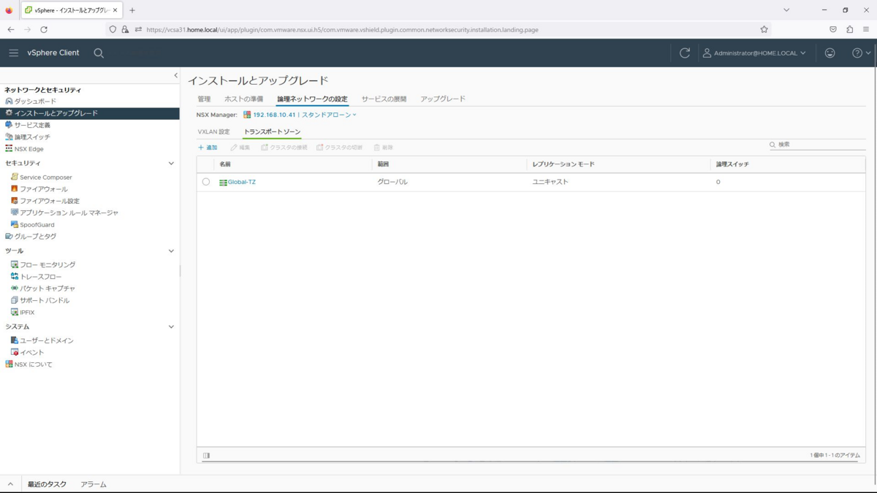Open アプリケーション ルール マネージャ
This screenshot has width=877, height=493.
[x=69, y=213]
